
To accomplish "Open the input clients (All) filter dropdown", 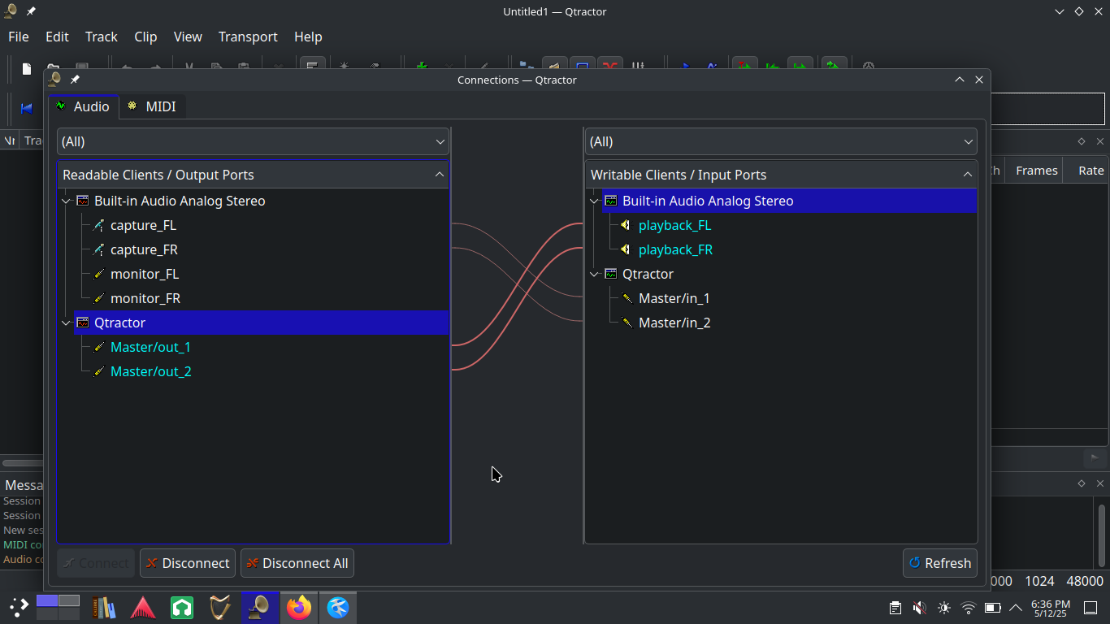I will [781, 141].
